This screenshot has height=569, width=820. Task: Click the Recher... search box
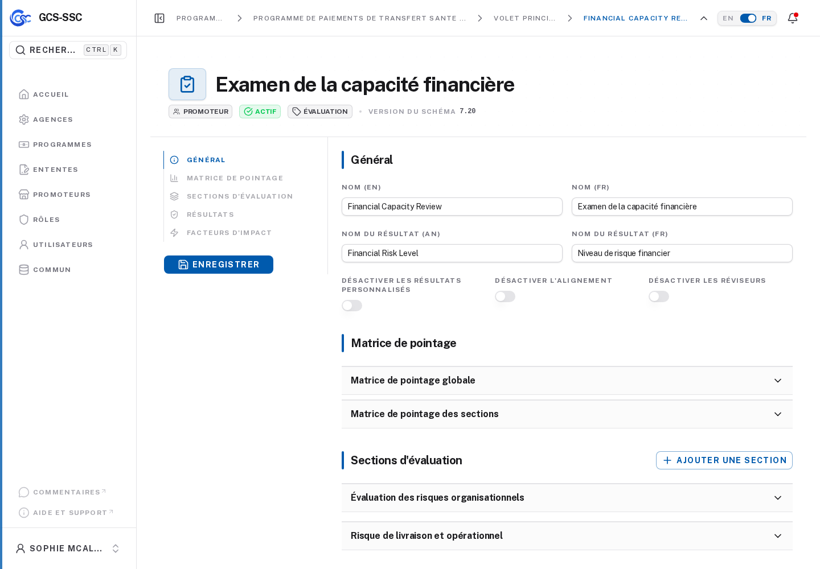point(68,50)
